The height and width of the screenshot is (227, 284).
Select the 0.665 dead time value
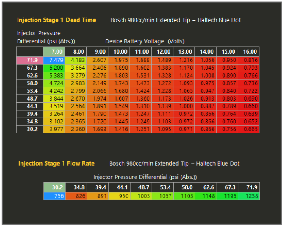[x=248, y=130]
